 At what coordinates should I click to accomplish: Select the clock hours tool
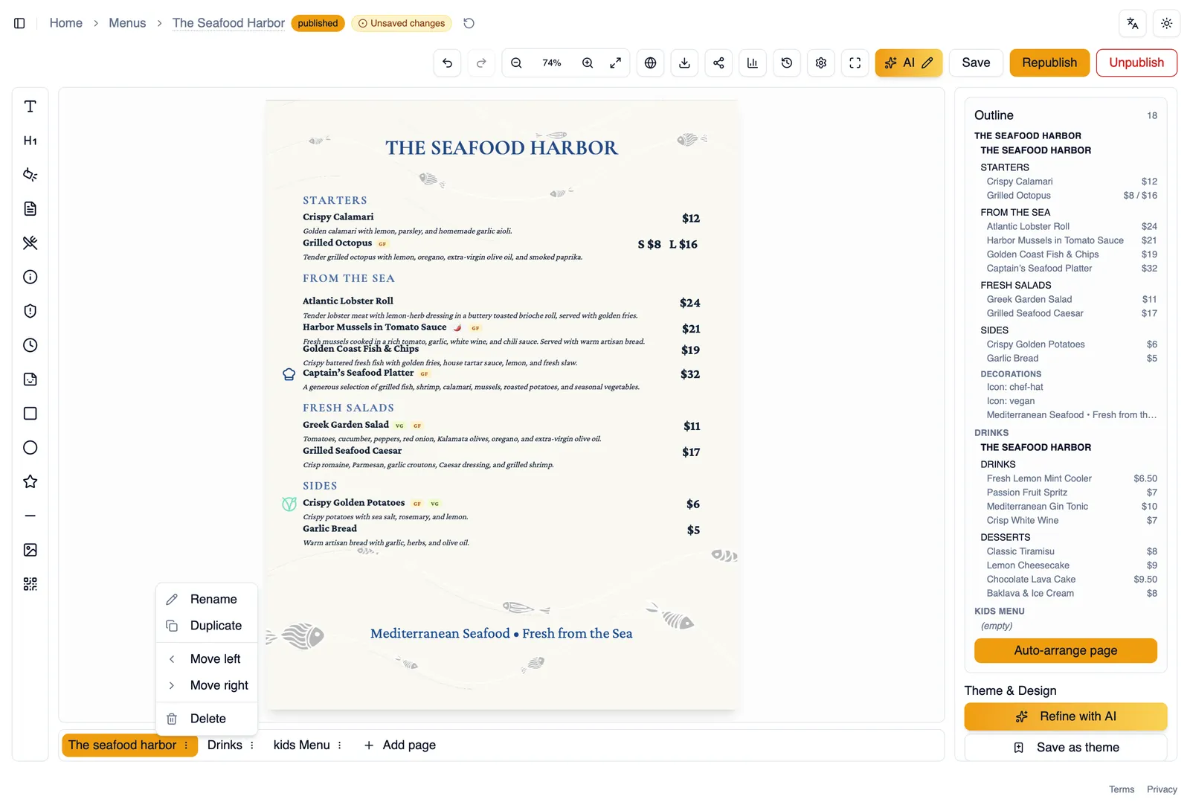[30, 345]
